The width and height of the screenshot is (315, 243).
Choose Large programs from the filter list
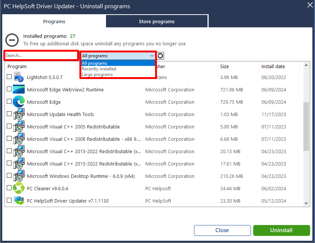97,75
